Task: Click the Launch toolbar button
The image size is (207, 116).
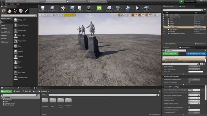Action: [x=146, y=9]
